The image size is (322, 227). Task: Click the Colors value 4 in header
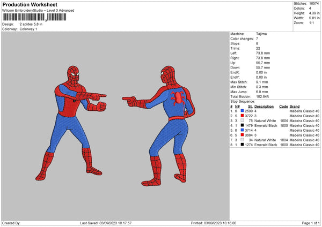(310, 9)
